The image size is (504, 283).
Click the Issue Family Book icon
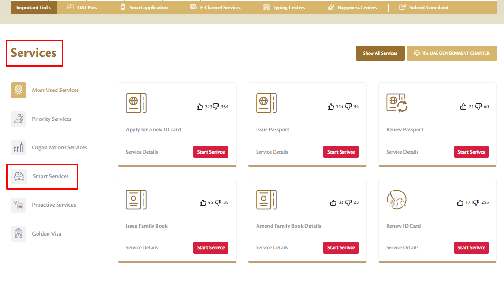click(136, 200)
